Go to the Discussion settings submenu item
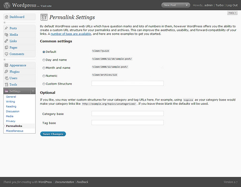241x187 pixels. pos(13,112)
